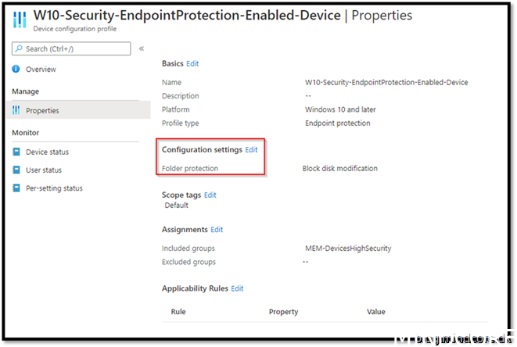Click the User status icon
The height and width of the screenshot is (347, 517).
(x=16, y=170)
